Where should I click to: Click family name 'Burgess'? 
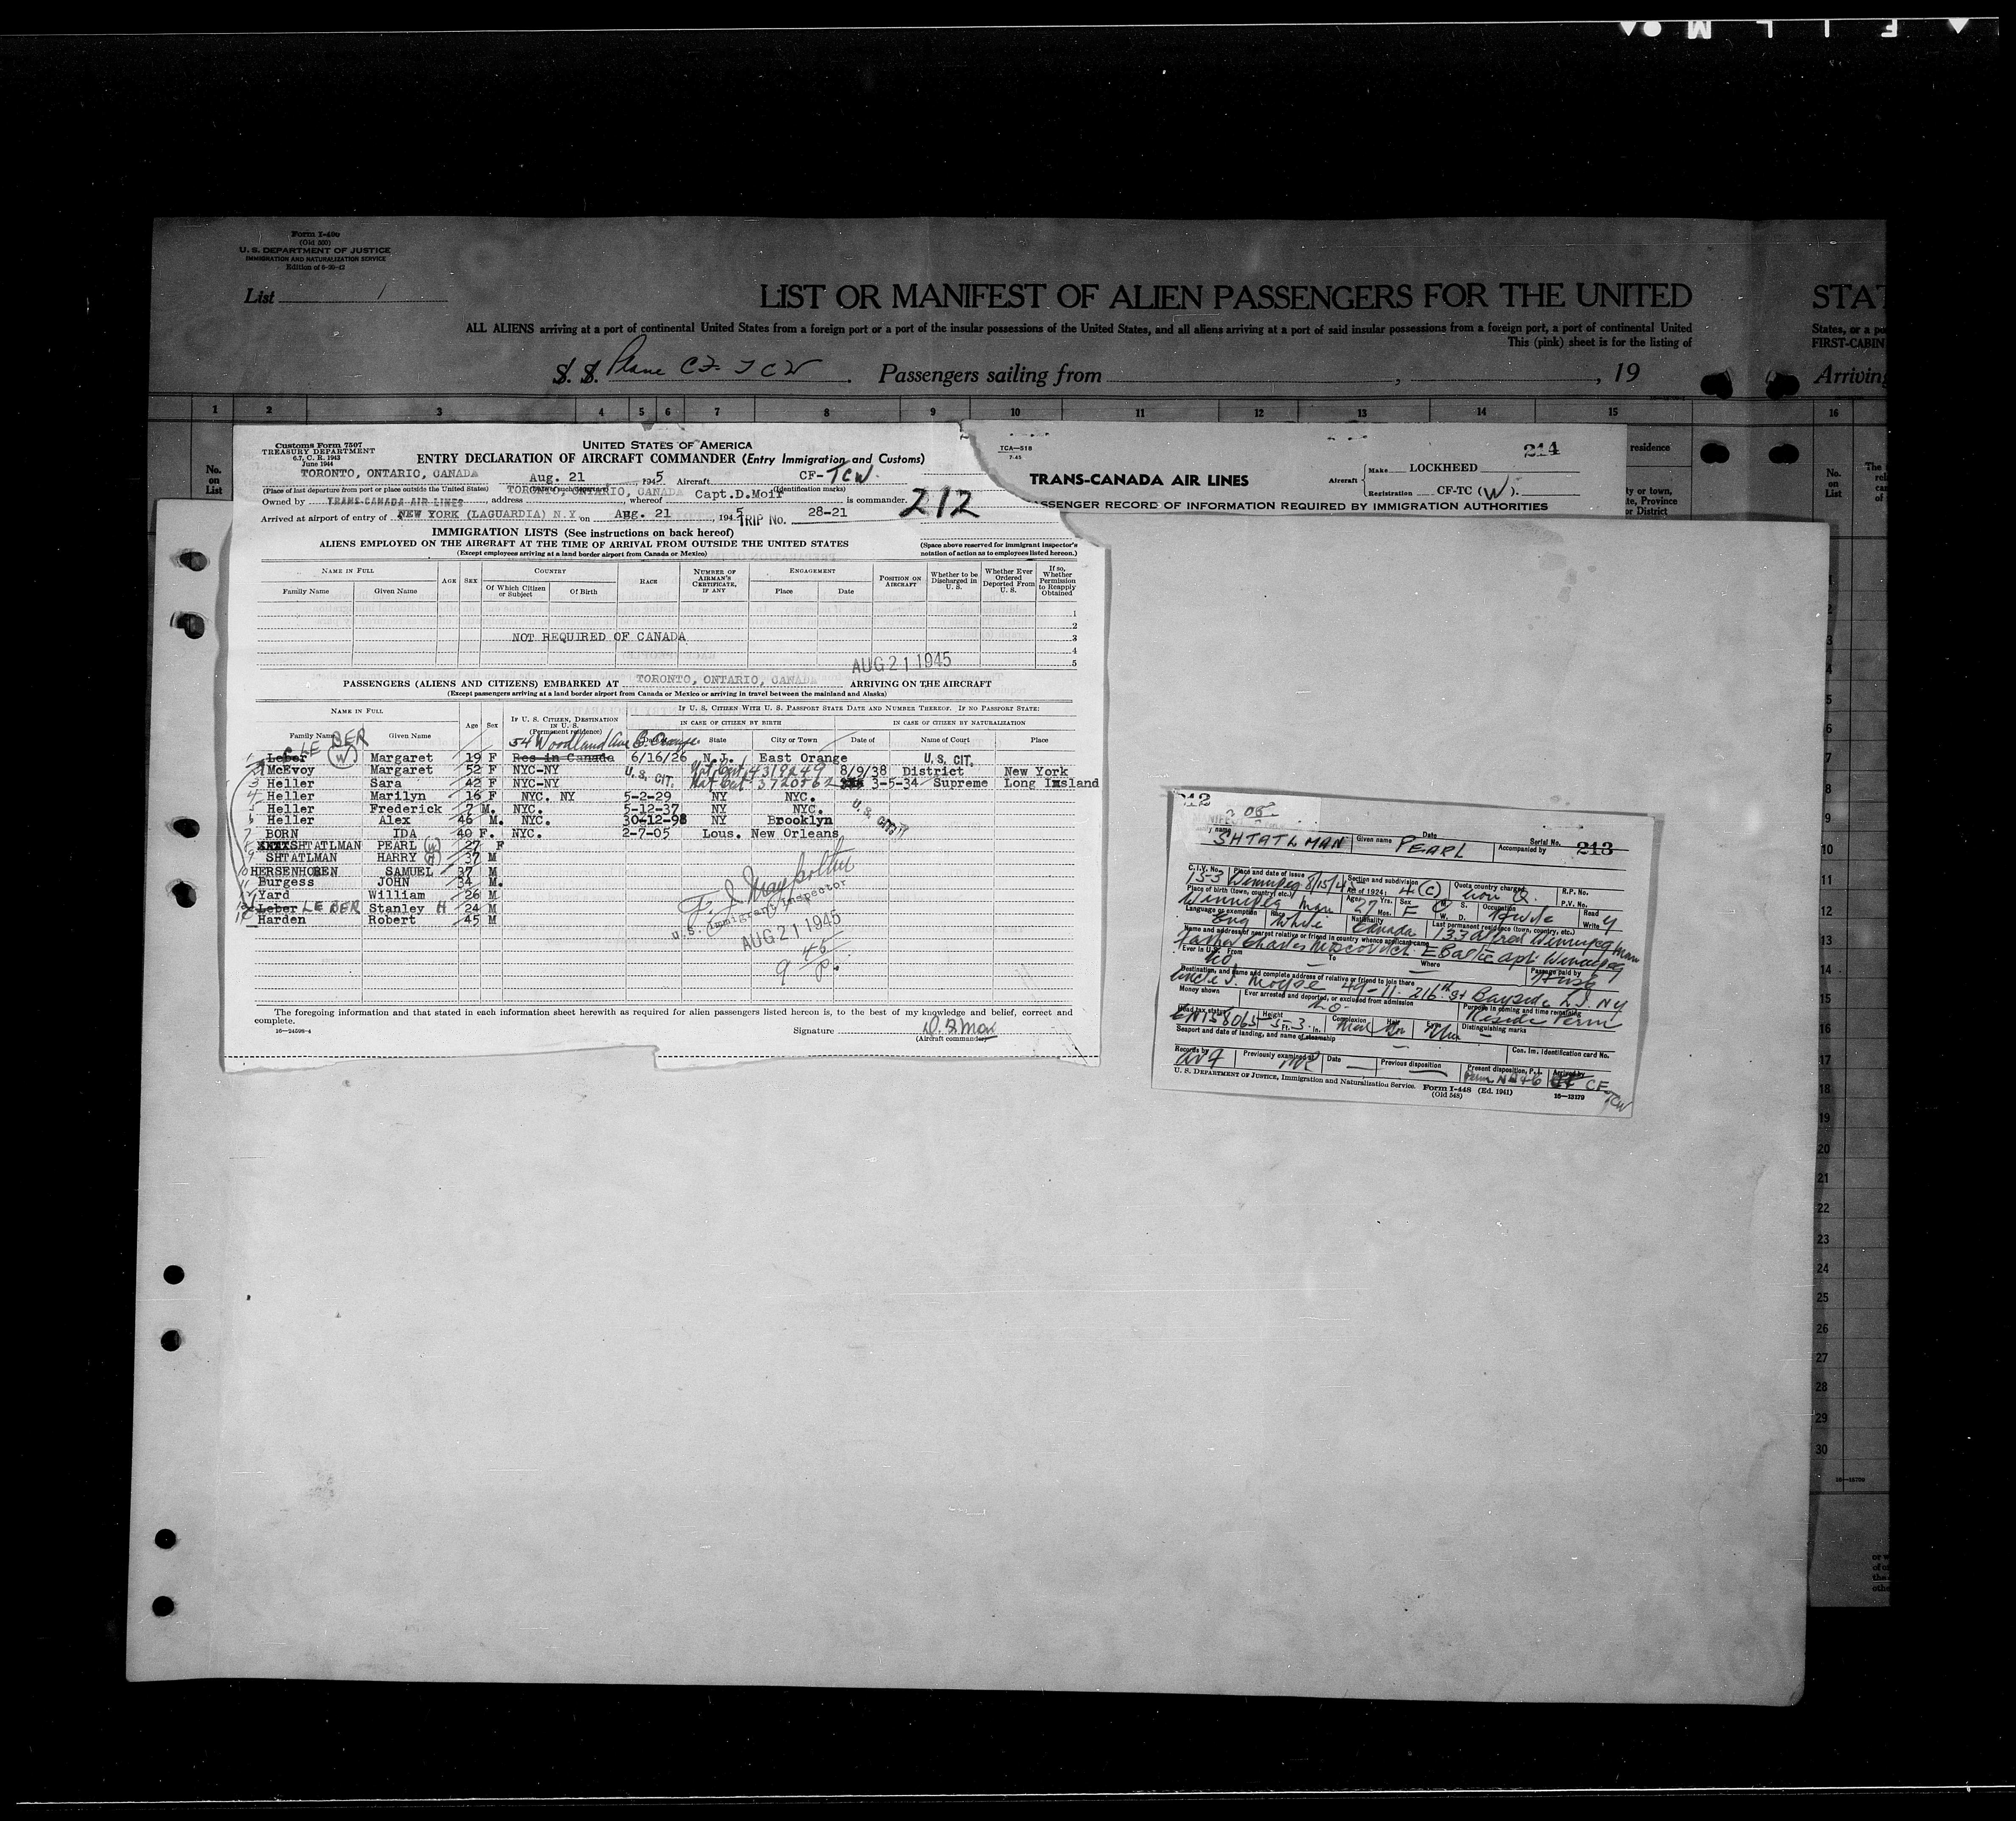(287, 883)
